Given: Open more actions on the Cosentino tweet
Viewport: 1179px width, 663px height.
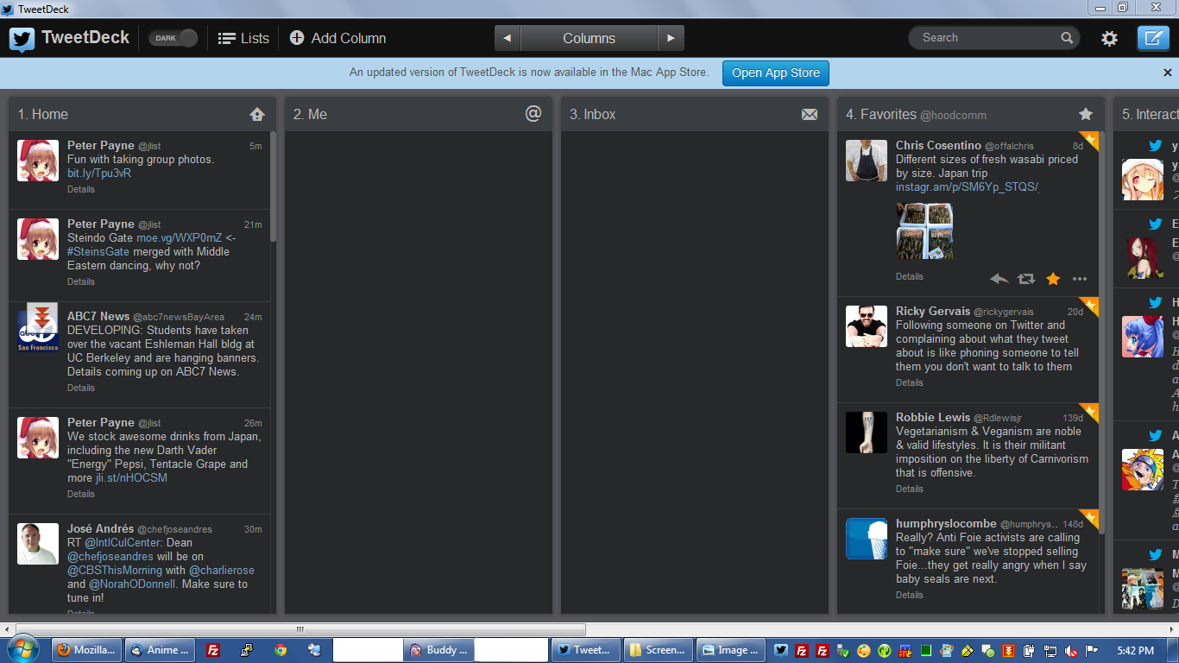Looking at the screenshot, I should [x=1080, y=279].
